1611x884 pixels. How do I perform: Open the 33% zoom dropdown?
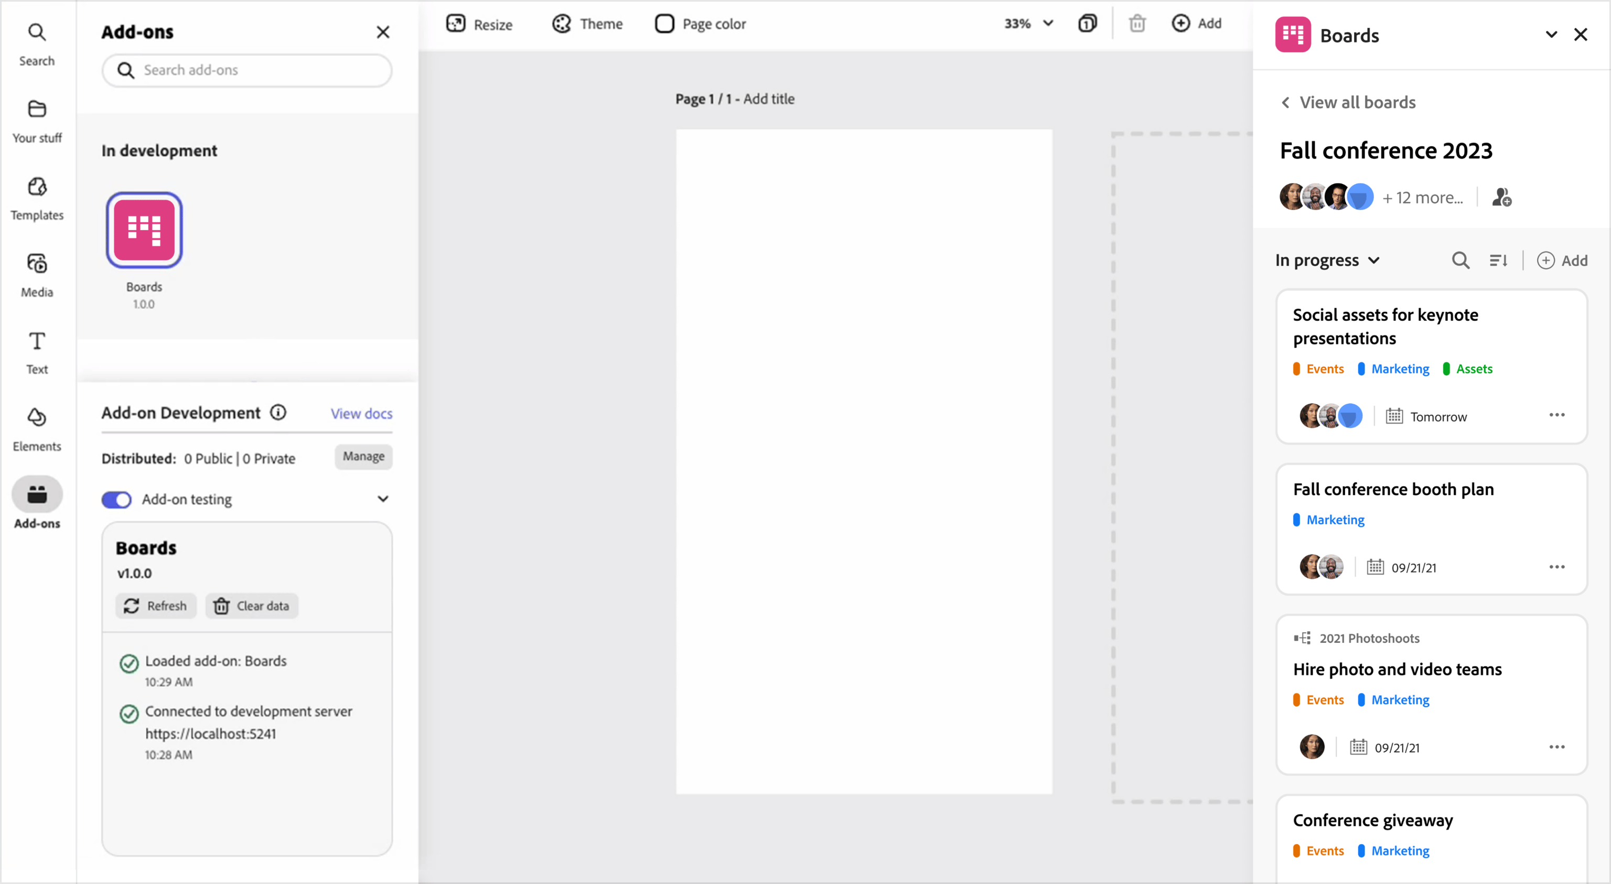[x=1029, y=24]
